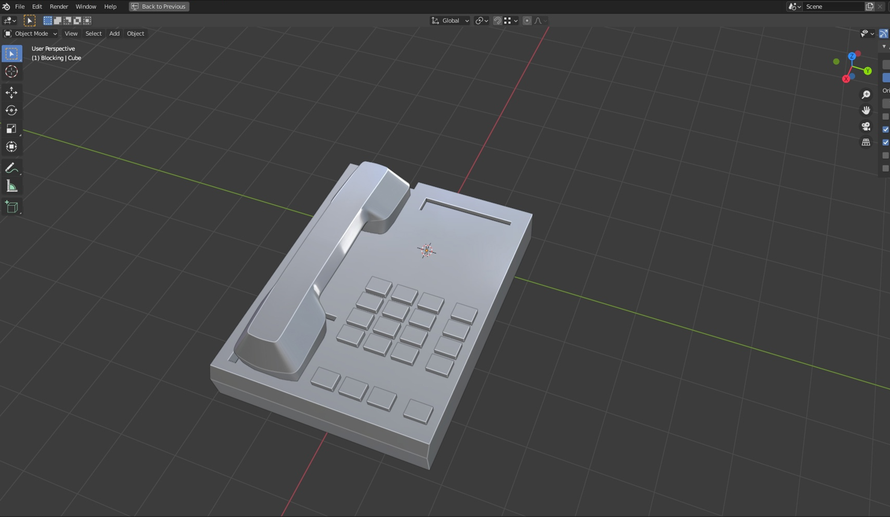The image size is (890, 517).
Task: Activate the Rotate tool
Action: point(11,110)
